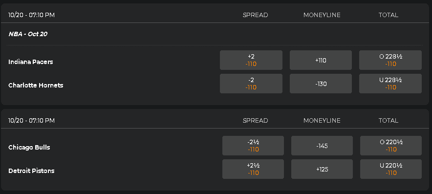Open the Charlotte Hornets team name

[36, 85]
